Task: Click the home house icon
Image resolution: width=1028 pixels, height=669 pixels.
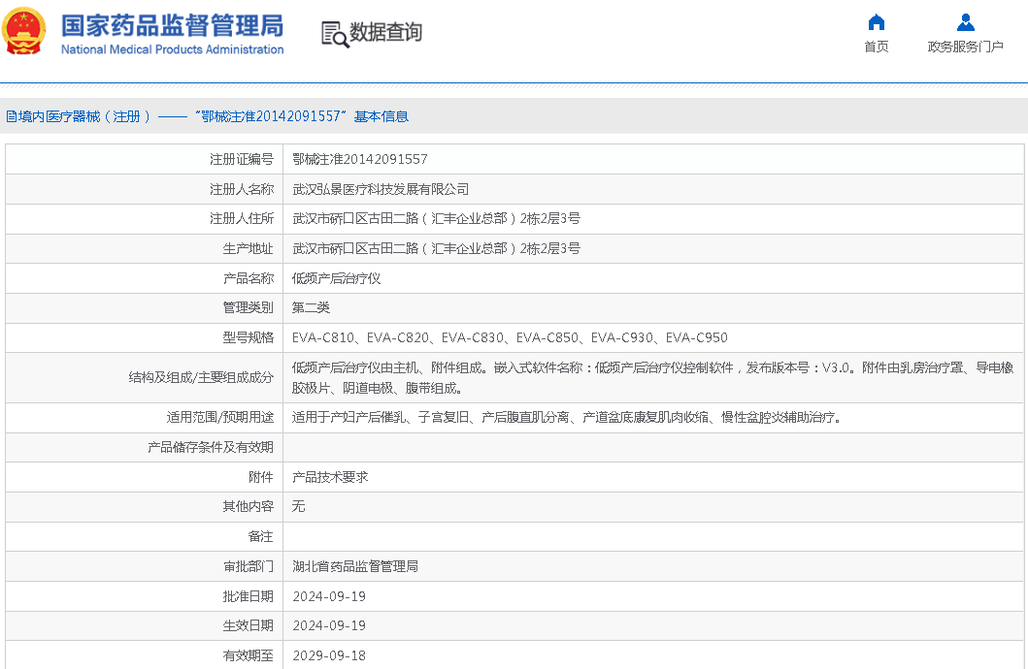Action: 876,22
